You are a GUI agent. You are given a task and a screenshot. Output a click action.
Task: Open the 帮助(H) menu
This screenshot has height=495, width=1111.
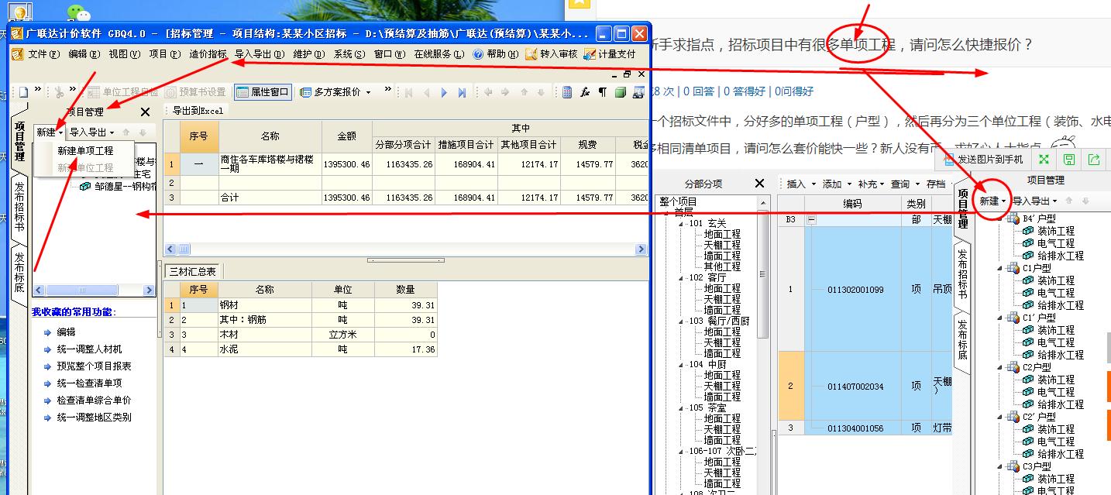[497, 54]
